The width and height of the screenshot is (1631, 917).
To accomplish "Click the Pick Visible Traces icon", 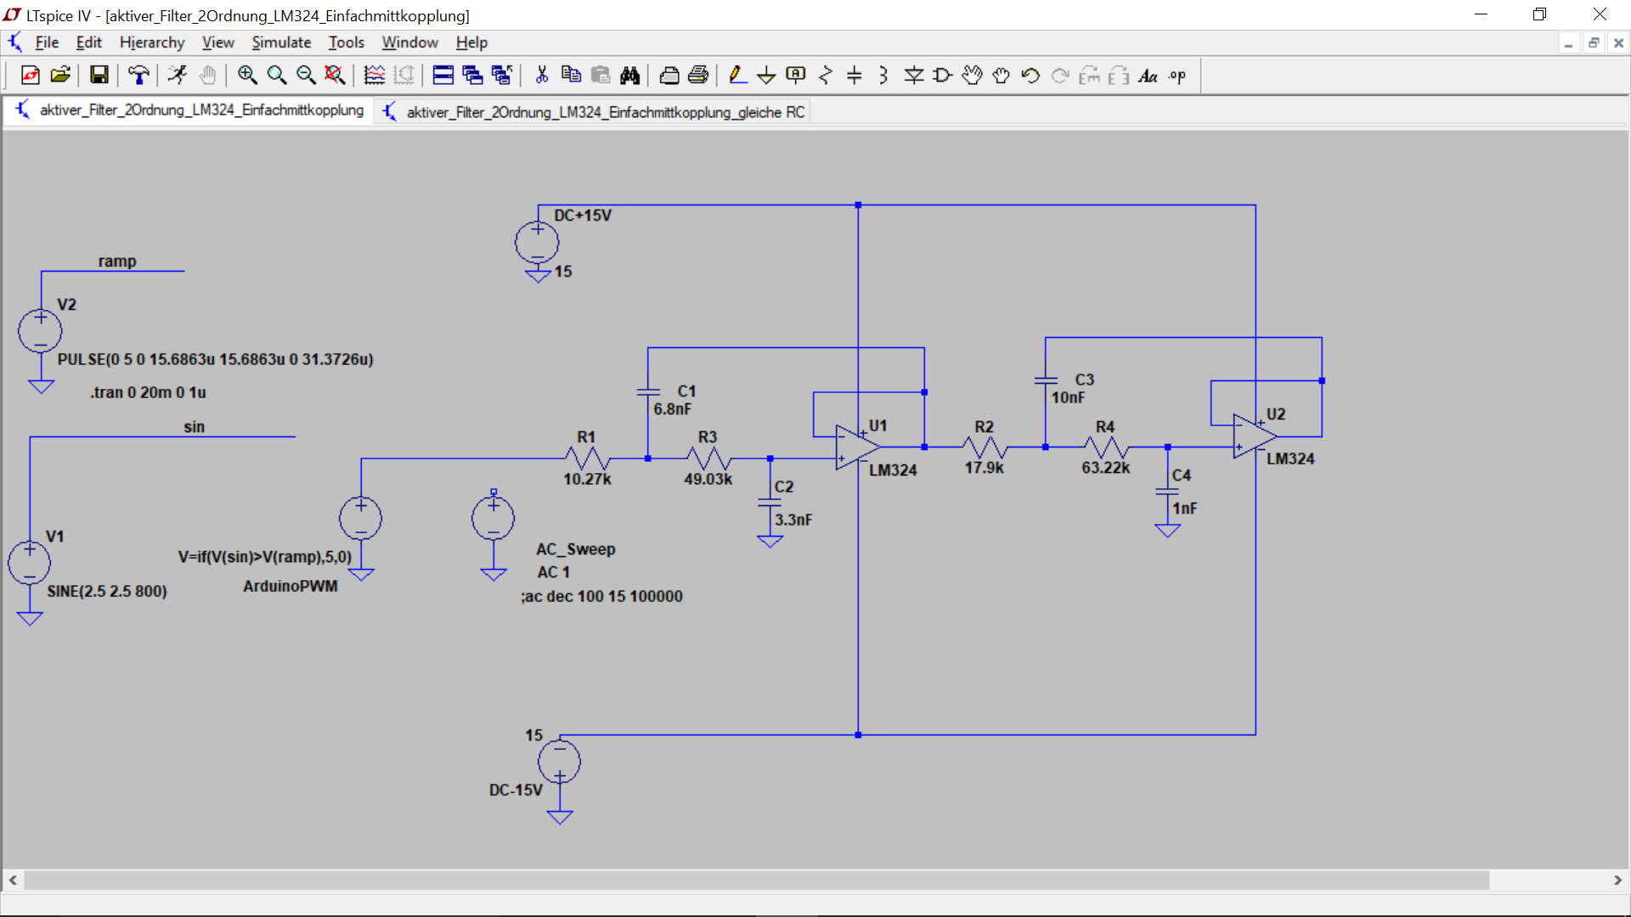I will coord(375,76).
